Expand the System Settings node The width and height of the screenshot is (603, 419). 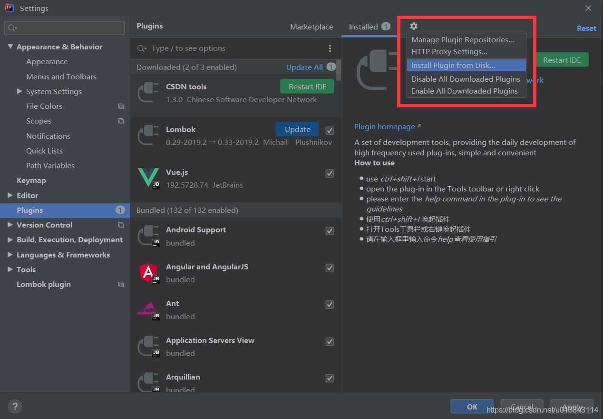pyautogui.click(x=19, y=91)
